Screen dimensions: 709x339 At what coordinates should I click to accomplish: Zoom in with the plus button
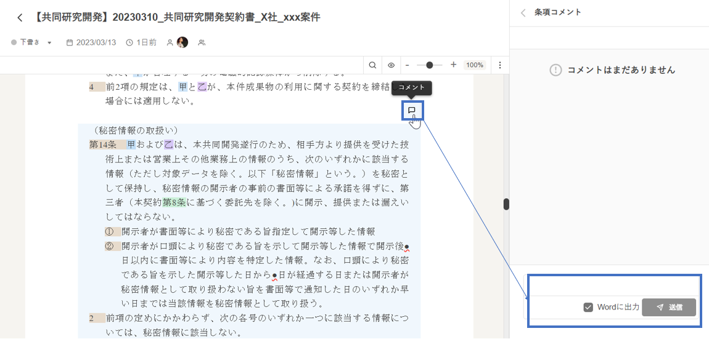[x=453, y=65]
